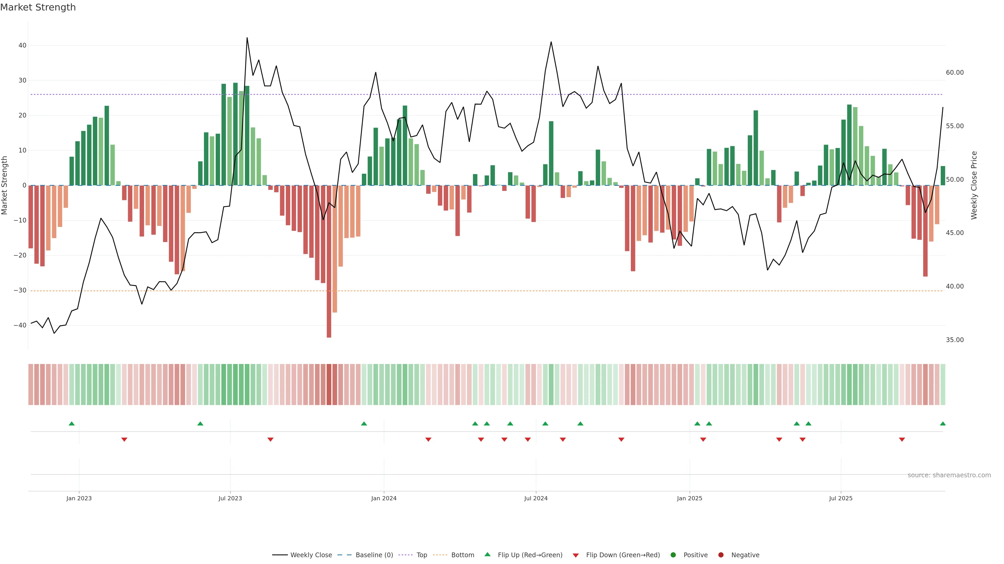The image size is (1004, 564).
Task: Click the Jan 2024 axis label
Action: tap(384, 498)
